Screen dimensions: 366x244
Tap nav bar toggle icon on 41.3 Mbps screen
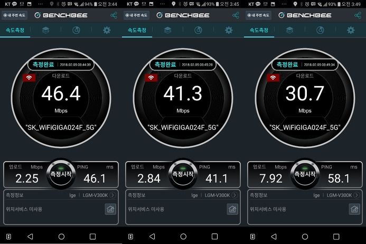(131, 237)
